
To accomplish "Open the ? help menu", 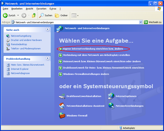I will click(60, 9).
